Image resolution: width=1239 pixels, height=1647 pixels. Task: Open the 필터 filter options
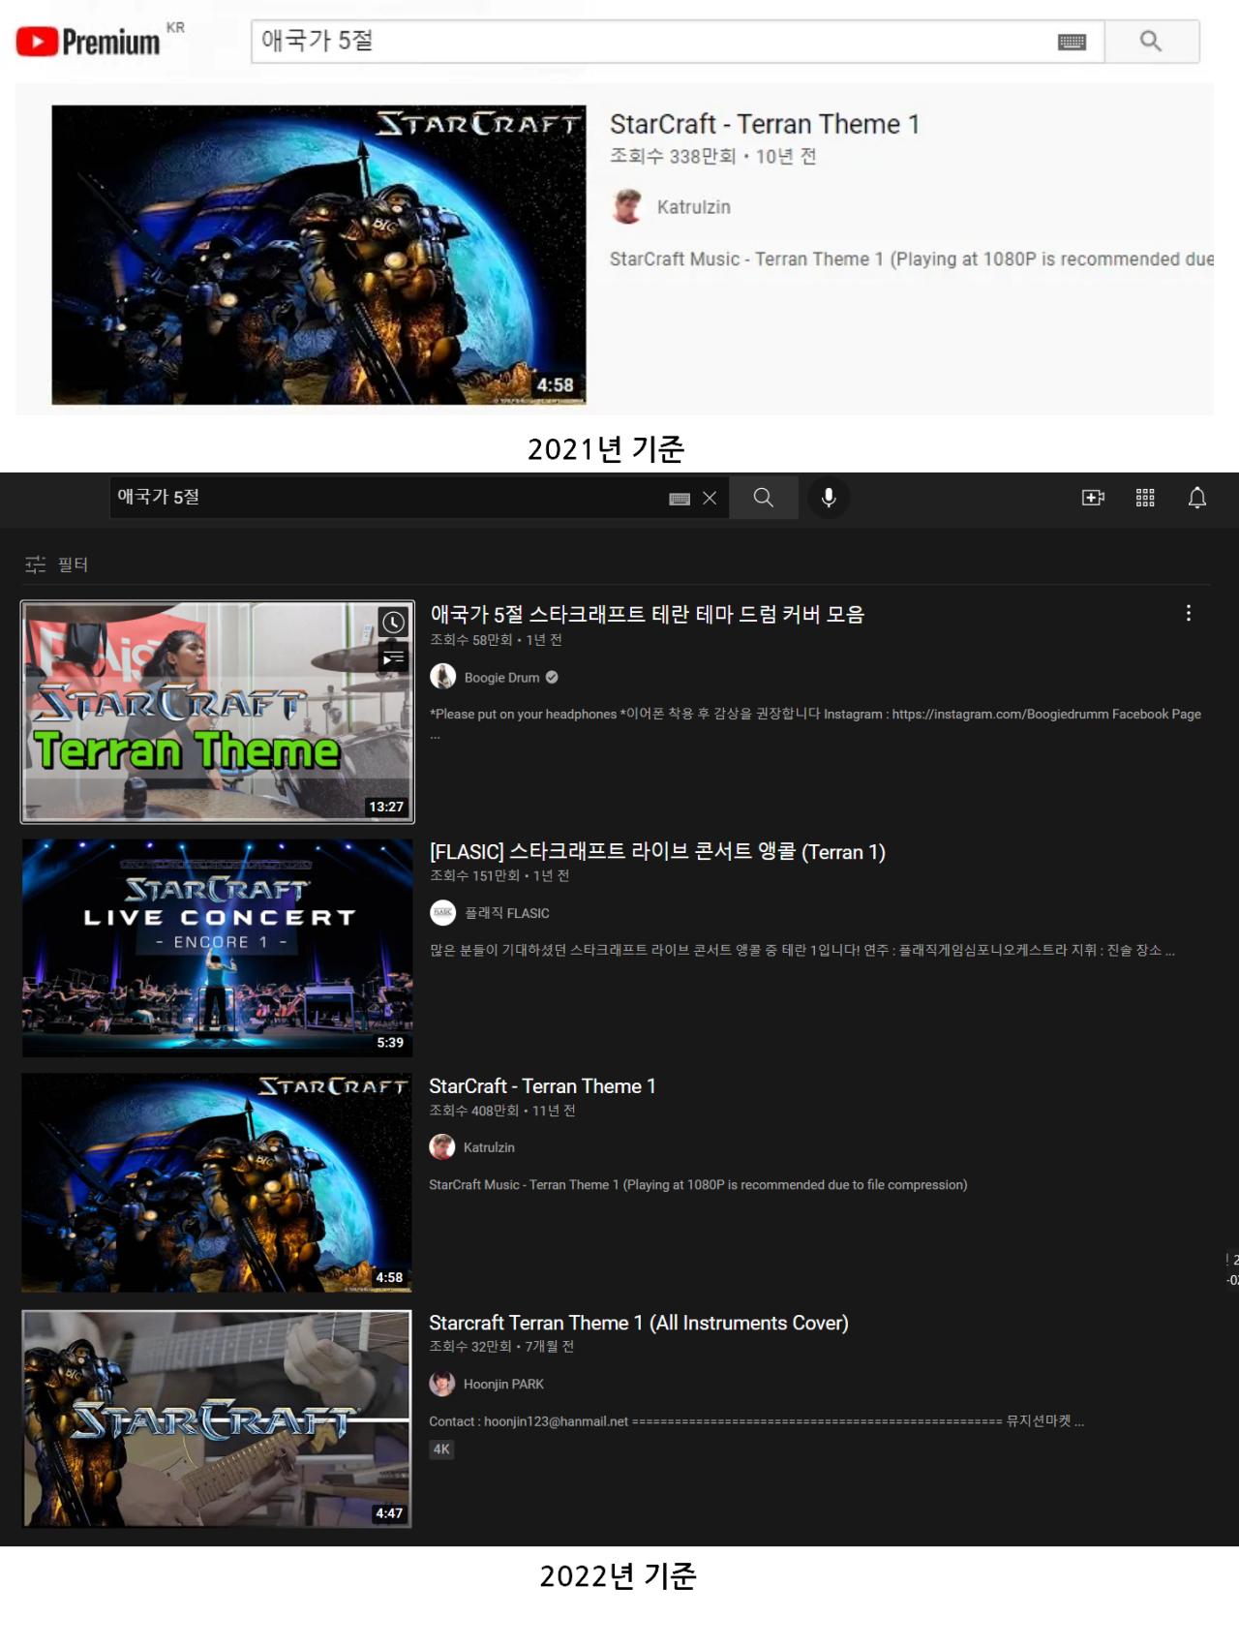tap(57, 564)
